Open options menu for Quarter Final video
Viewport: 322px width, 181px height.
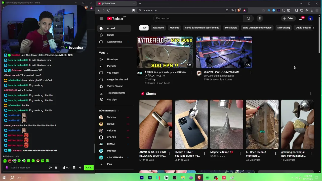pyautogui.click(x=251, y=72)
